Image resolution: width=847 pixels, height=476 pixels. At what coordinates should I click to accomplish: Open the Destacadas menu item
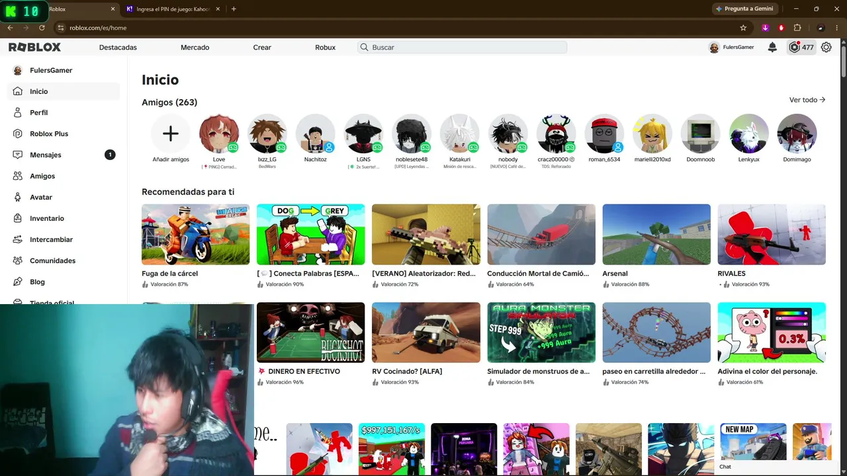[118, 48]
